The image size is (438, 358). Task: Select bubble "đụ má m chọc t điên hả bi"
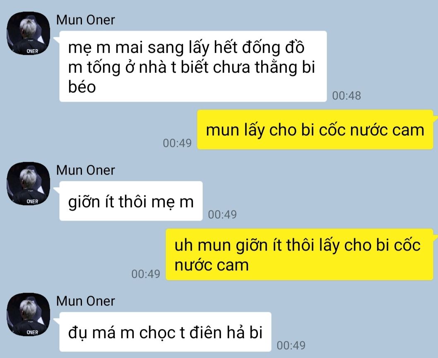point(165,332)
